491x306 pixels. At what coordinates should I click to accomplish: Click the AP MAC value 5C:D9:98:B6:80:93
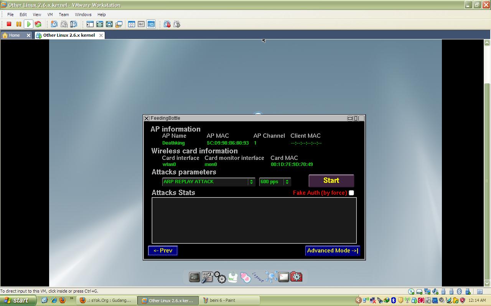tap(228, 143)
